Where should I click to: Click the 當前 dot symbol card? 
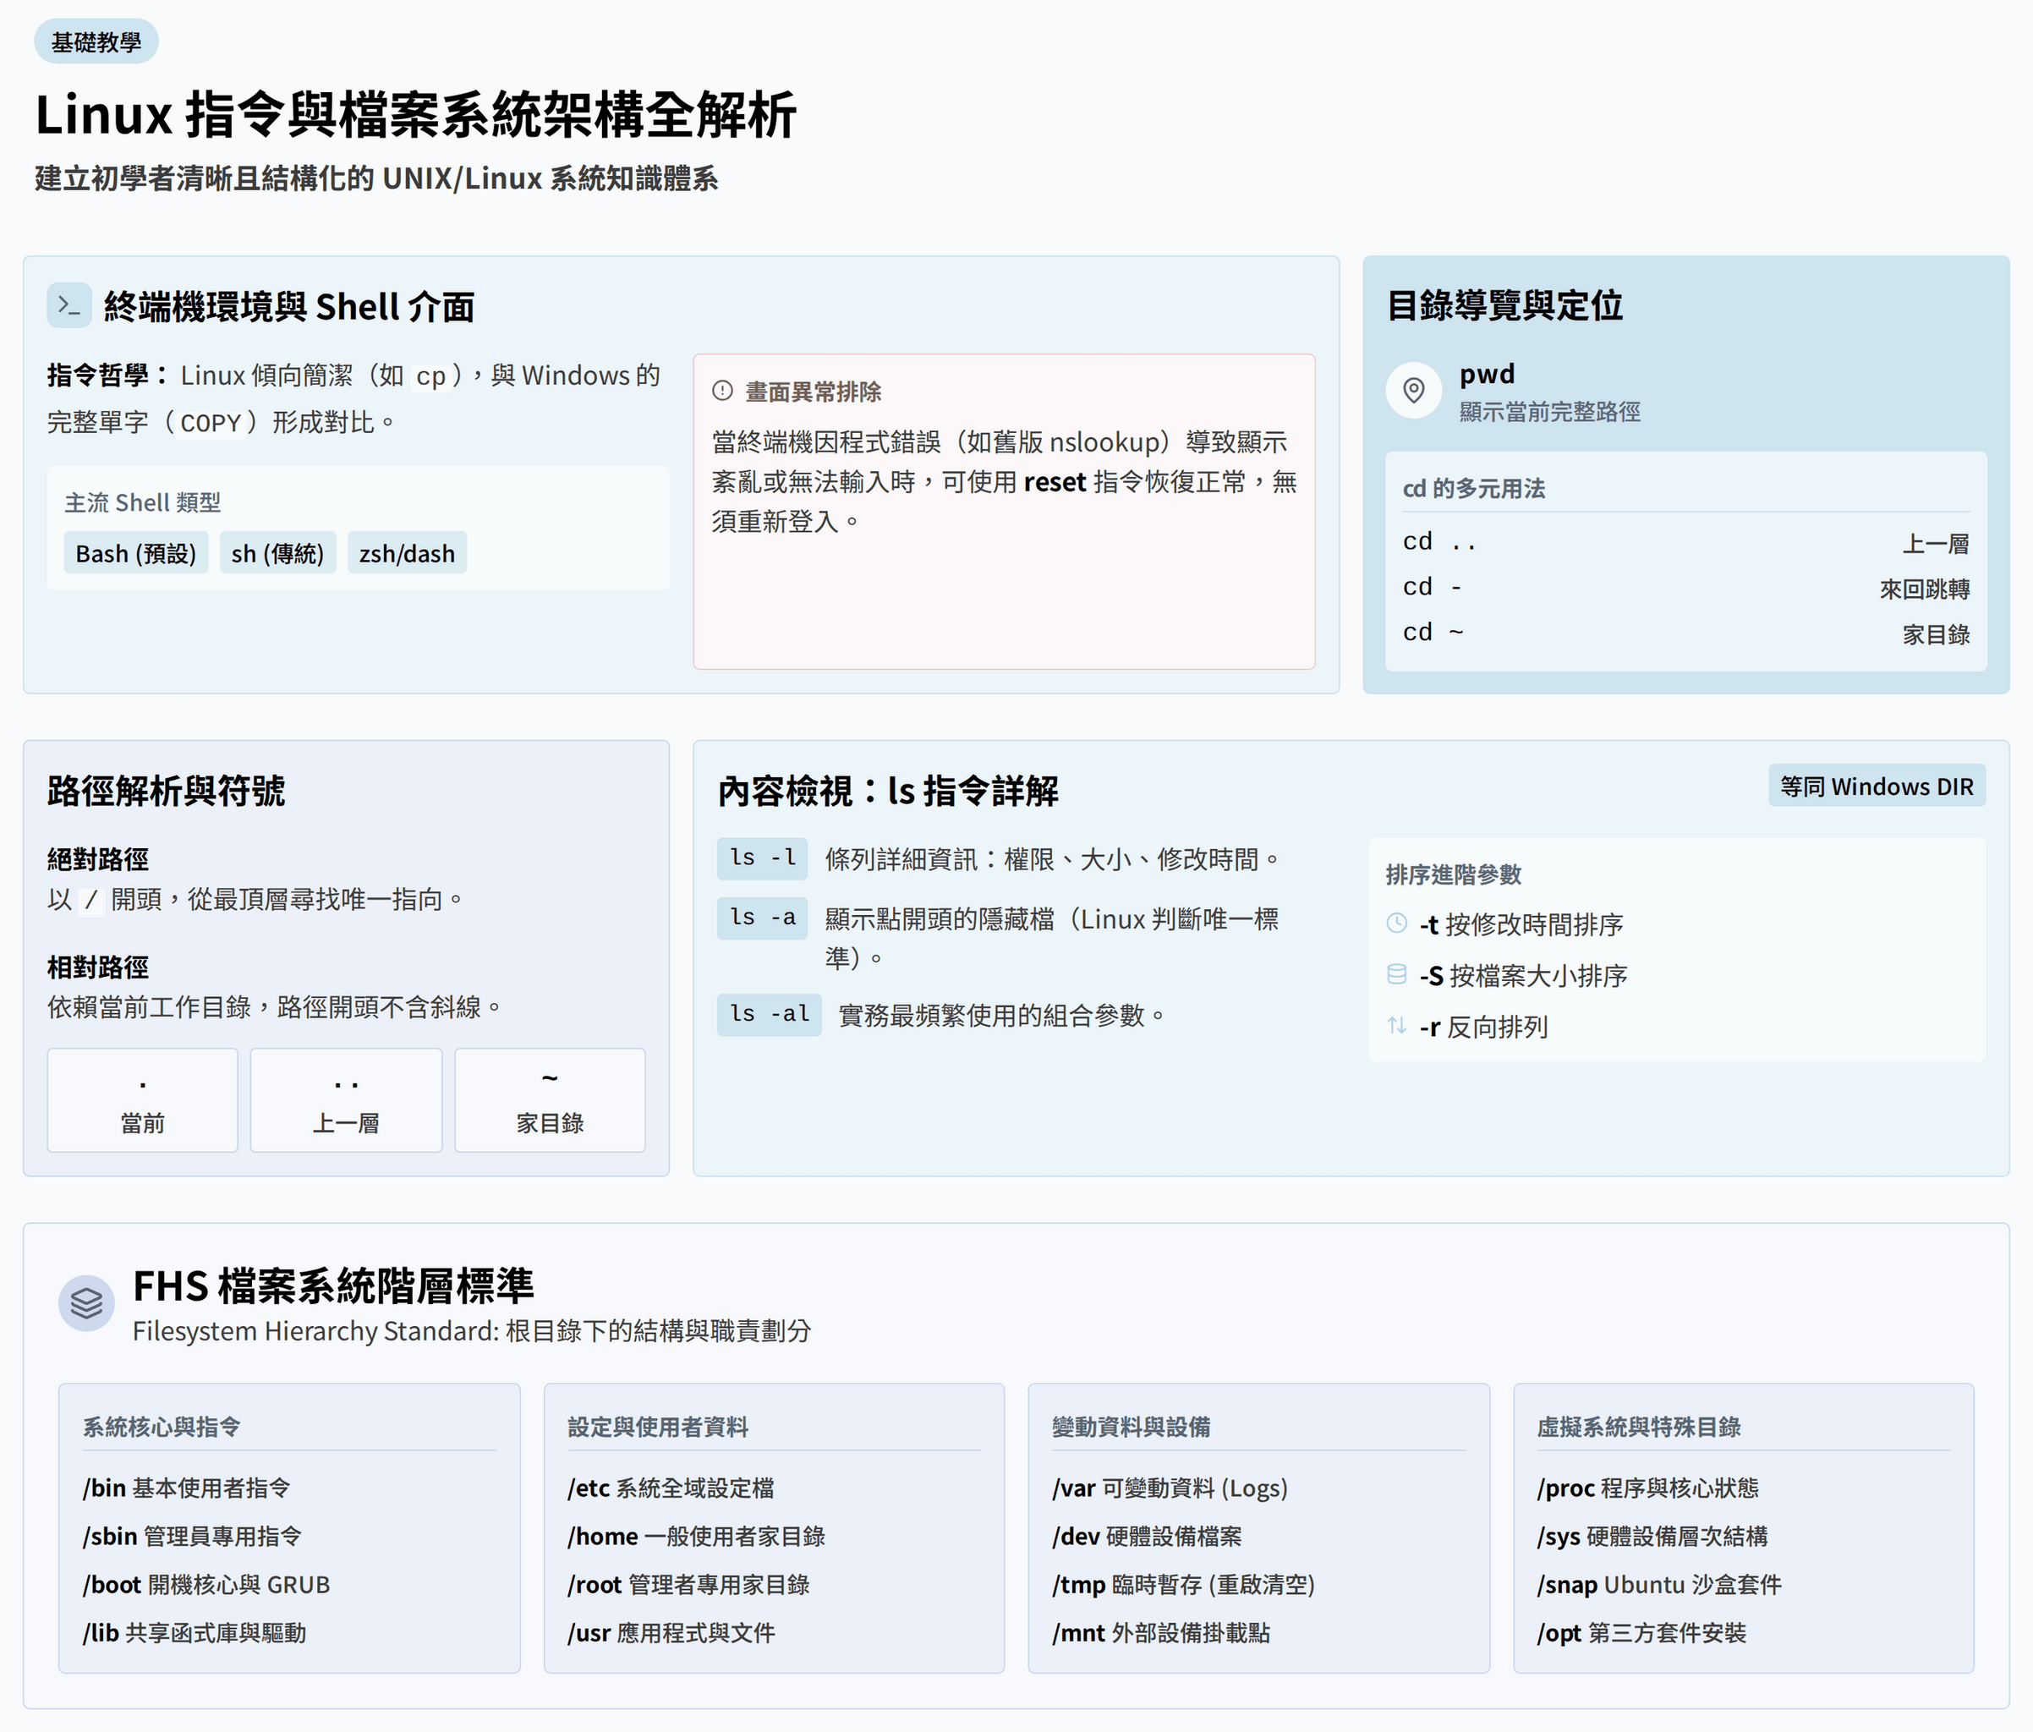142,1100
